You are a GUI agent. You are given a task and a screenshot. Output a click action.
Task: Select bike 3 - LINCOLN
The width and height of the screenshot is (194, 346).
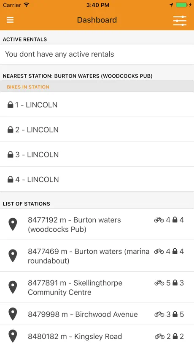(97, 154)
